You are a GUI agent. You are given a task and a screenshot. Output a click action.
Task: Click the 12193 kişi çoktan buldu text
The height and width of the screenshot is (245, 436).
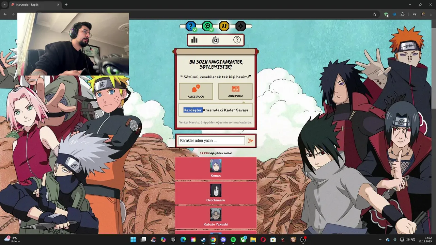tap(216, 153)
